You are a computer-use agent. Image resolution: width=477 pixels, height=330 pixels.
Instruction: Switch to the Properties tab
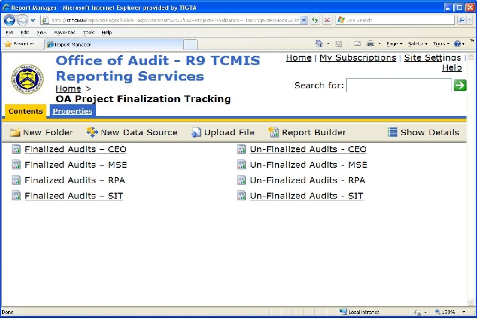point(72,111)
